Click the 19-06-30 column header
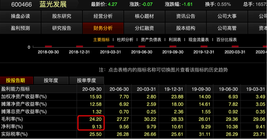Screen dimensions: 267x139 [x=228, y=89]
